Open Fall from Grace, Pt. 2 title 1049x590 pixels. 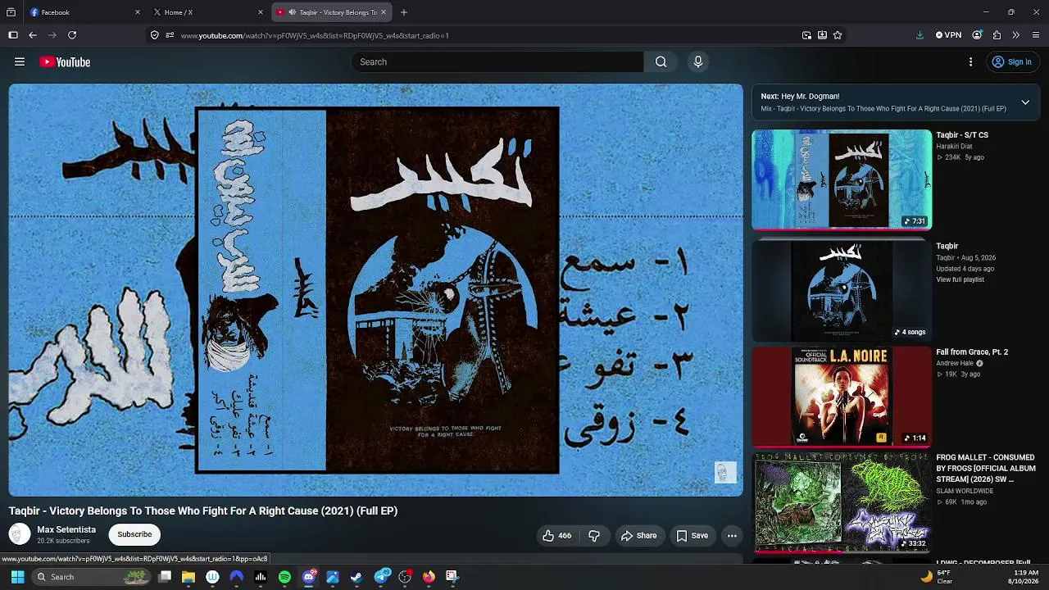click(972, 352)
